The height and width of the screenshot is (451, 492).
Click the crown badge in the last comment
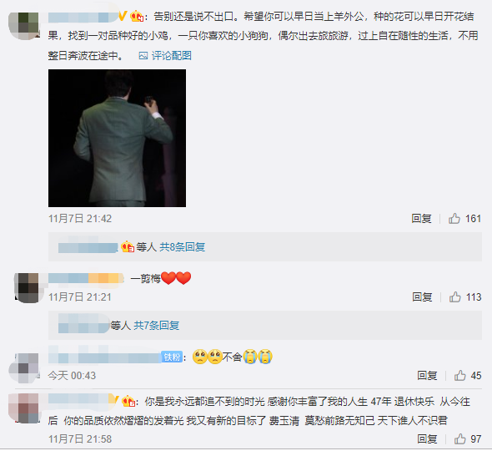pos(128,401)
